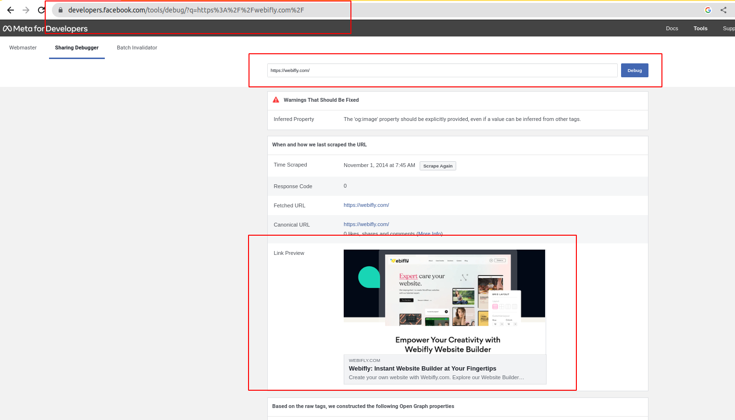Select the 'Inferred Property' label

tap(294, 119)
